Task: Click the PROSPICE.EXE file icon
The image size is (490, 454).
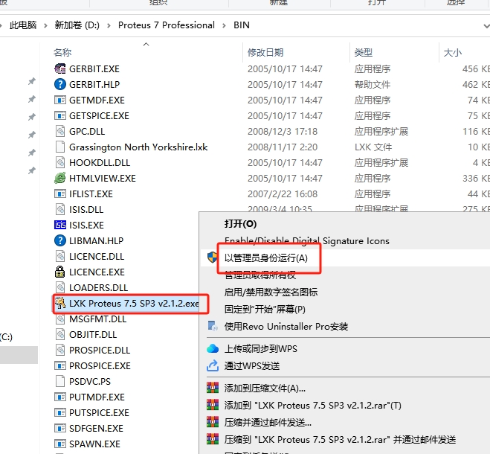Action: pyautogui.click(x=60, y=365)
